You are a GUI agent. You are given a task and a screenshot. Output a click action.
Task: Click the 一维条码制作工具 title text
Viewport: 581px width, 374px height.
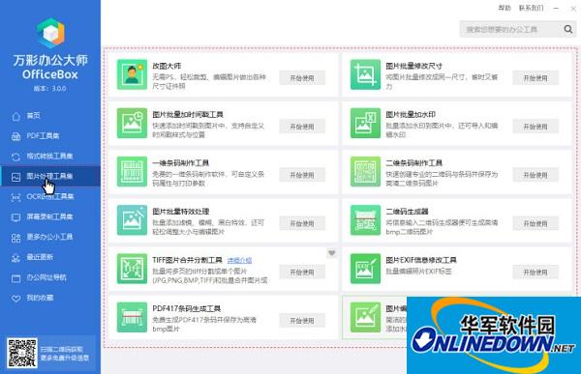pyautogui.click(x=180, y=162)
